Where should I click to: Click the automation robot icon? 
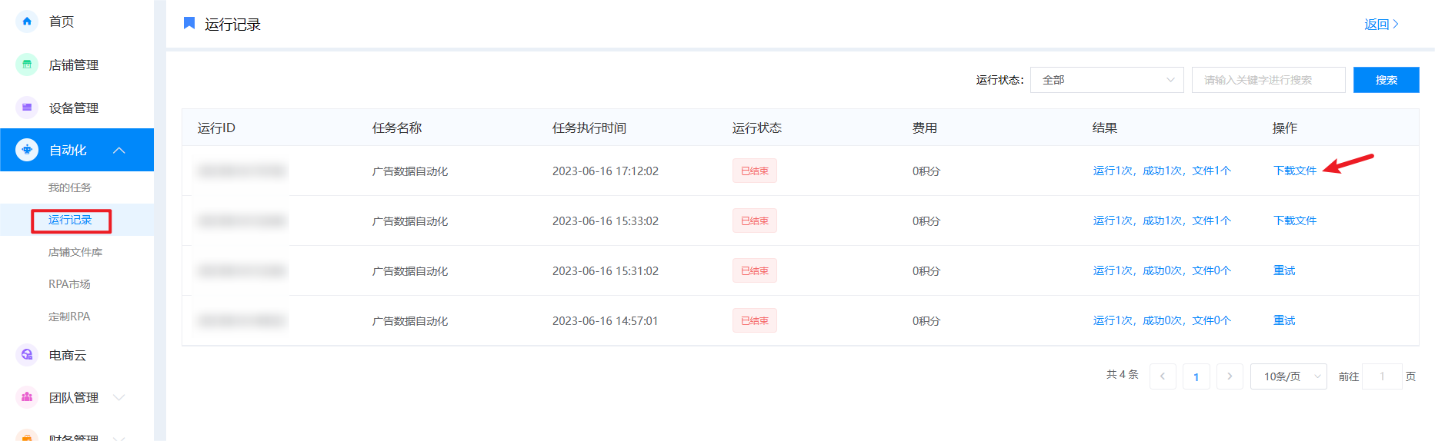tap(27, 150)
